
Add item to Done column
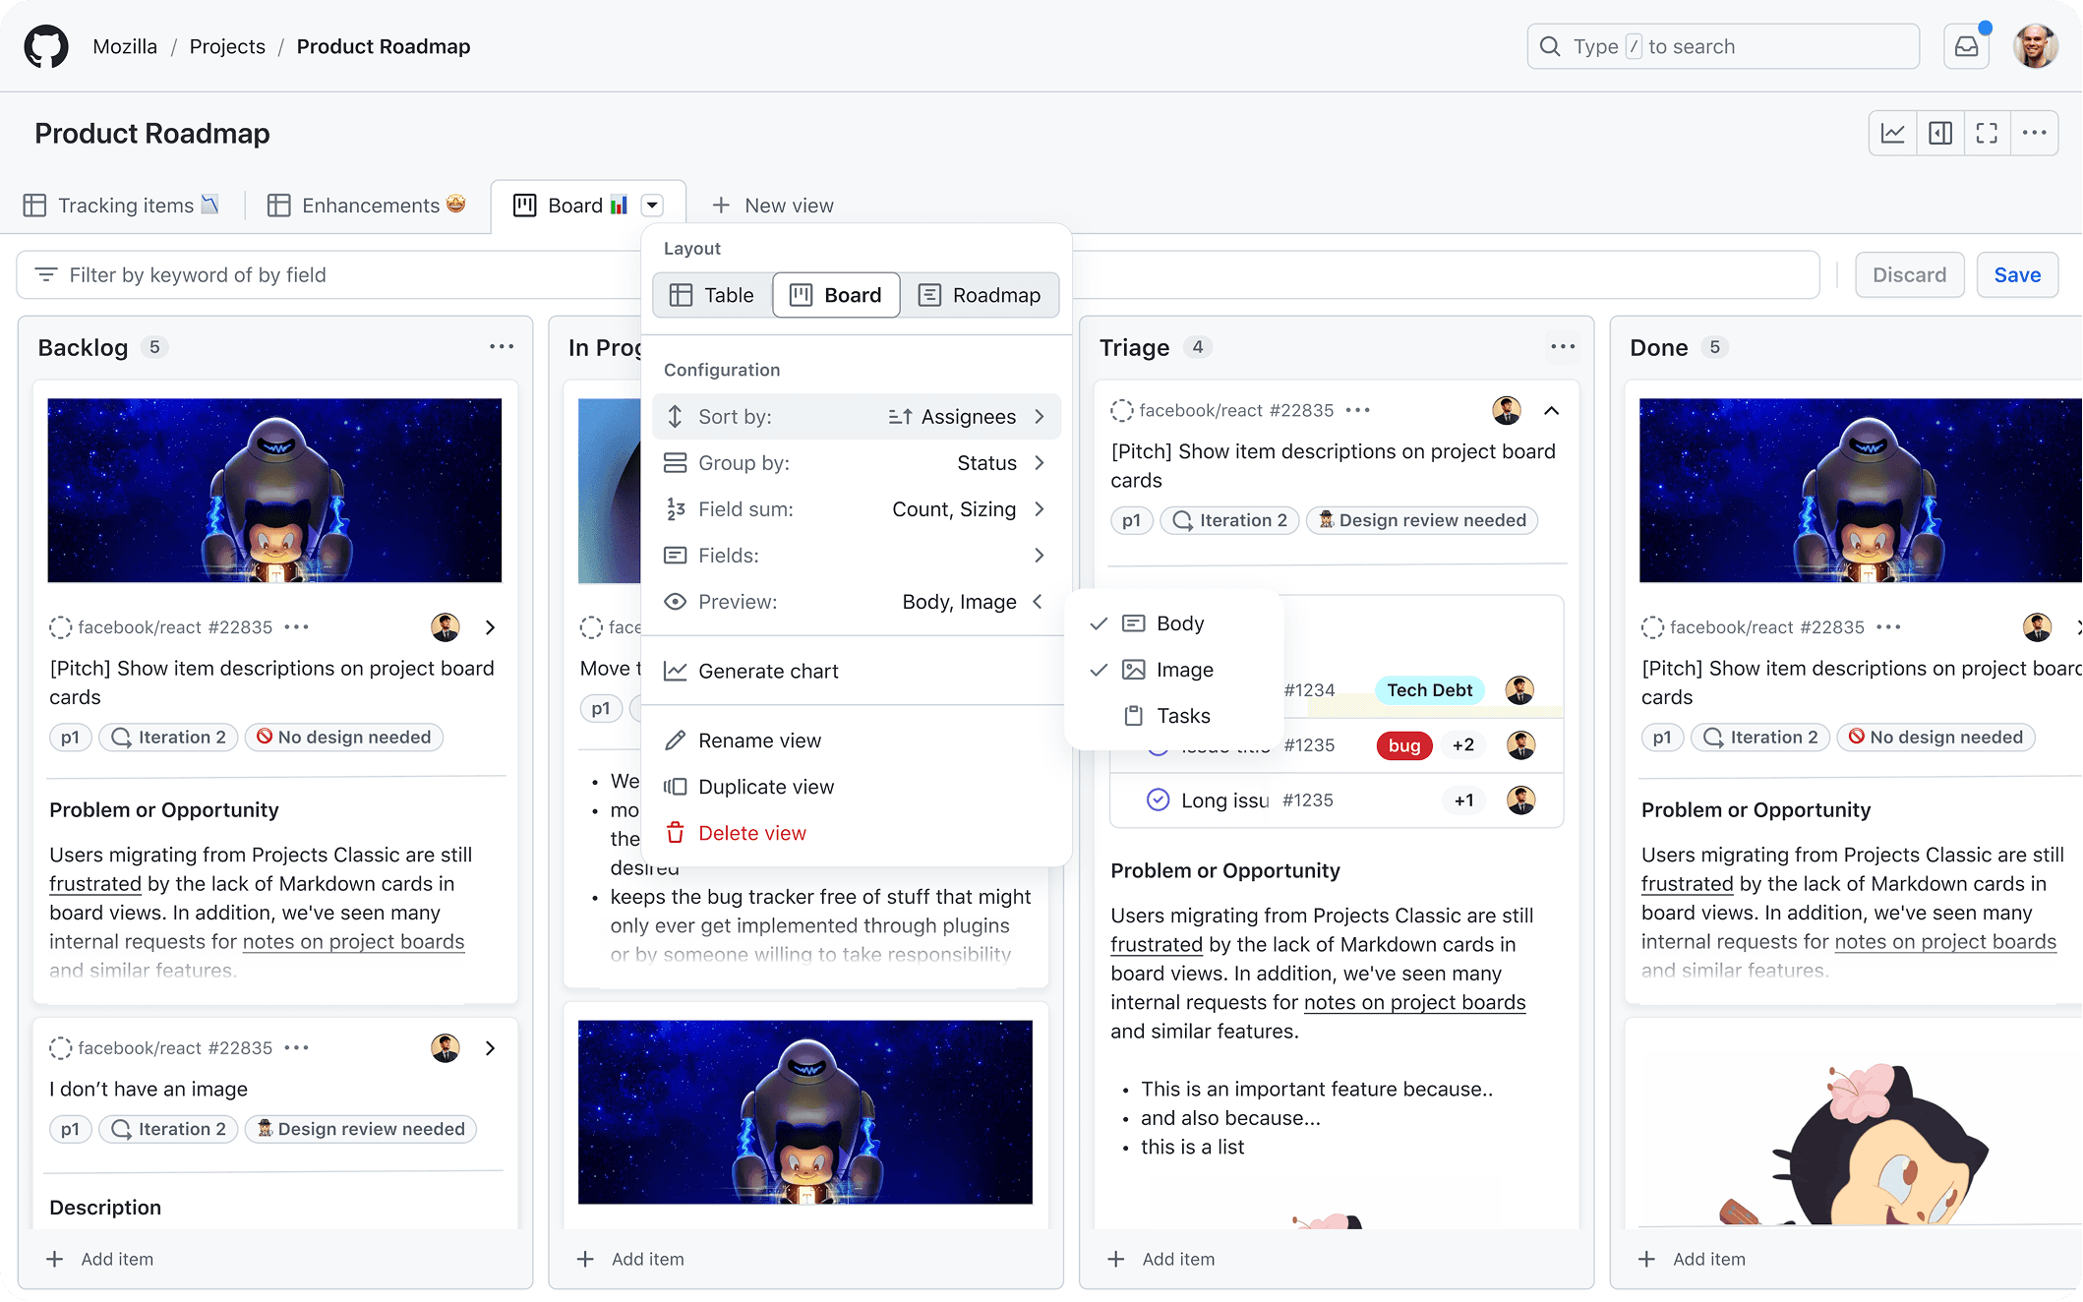pyautogui.click(x=1692, y=1259)
